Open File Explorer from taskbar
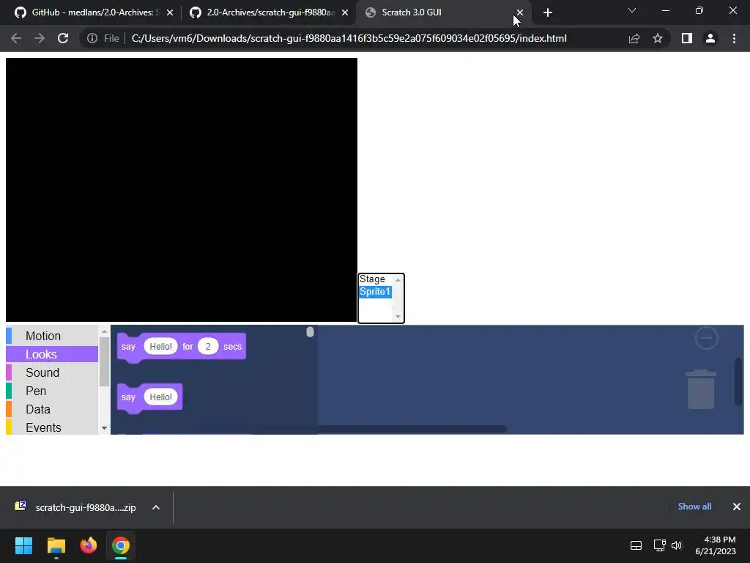This screenshot has height=563, width=750. 56,545
